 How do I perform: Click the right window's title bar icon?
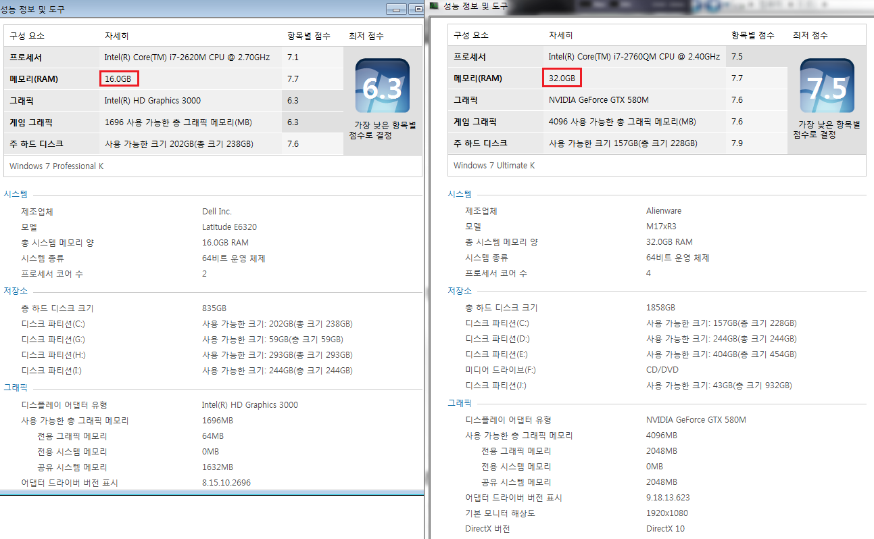click(434, 6)
